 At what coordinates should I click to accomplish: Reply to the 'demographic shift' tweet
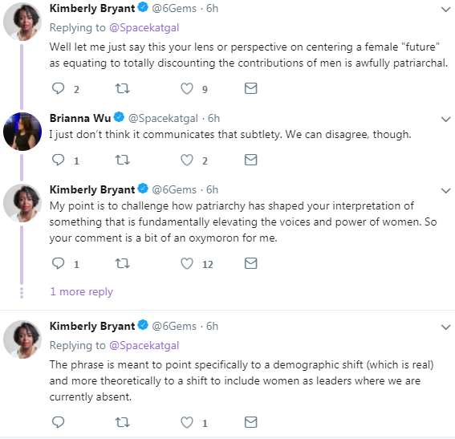[58, 422]
